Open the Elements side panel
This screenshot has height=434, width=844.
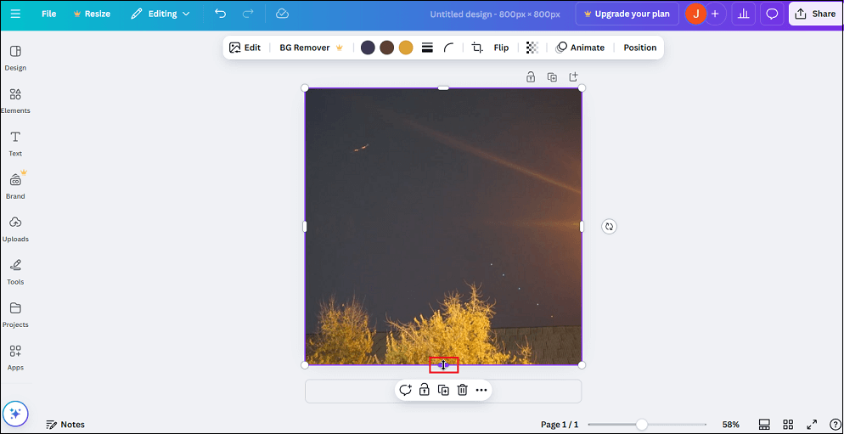(x=15, y=101)
